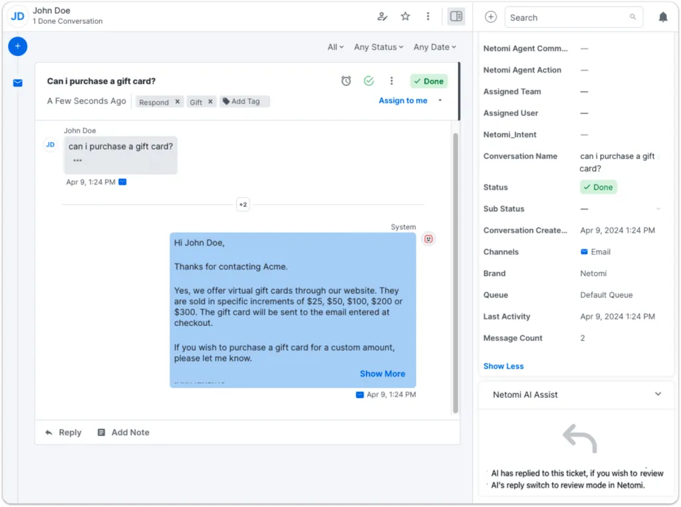Image resolution: width=681 pixels, height=507 pixels.
Task: Open the notifications bell
Action: click(662, 17)
